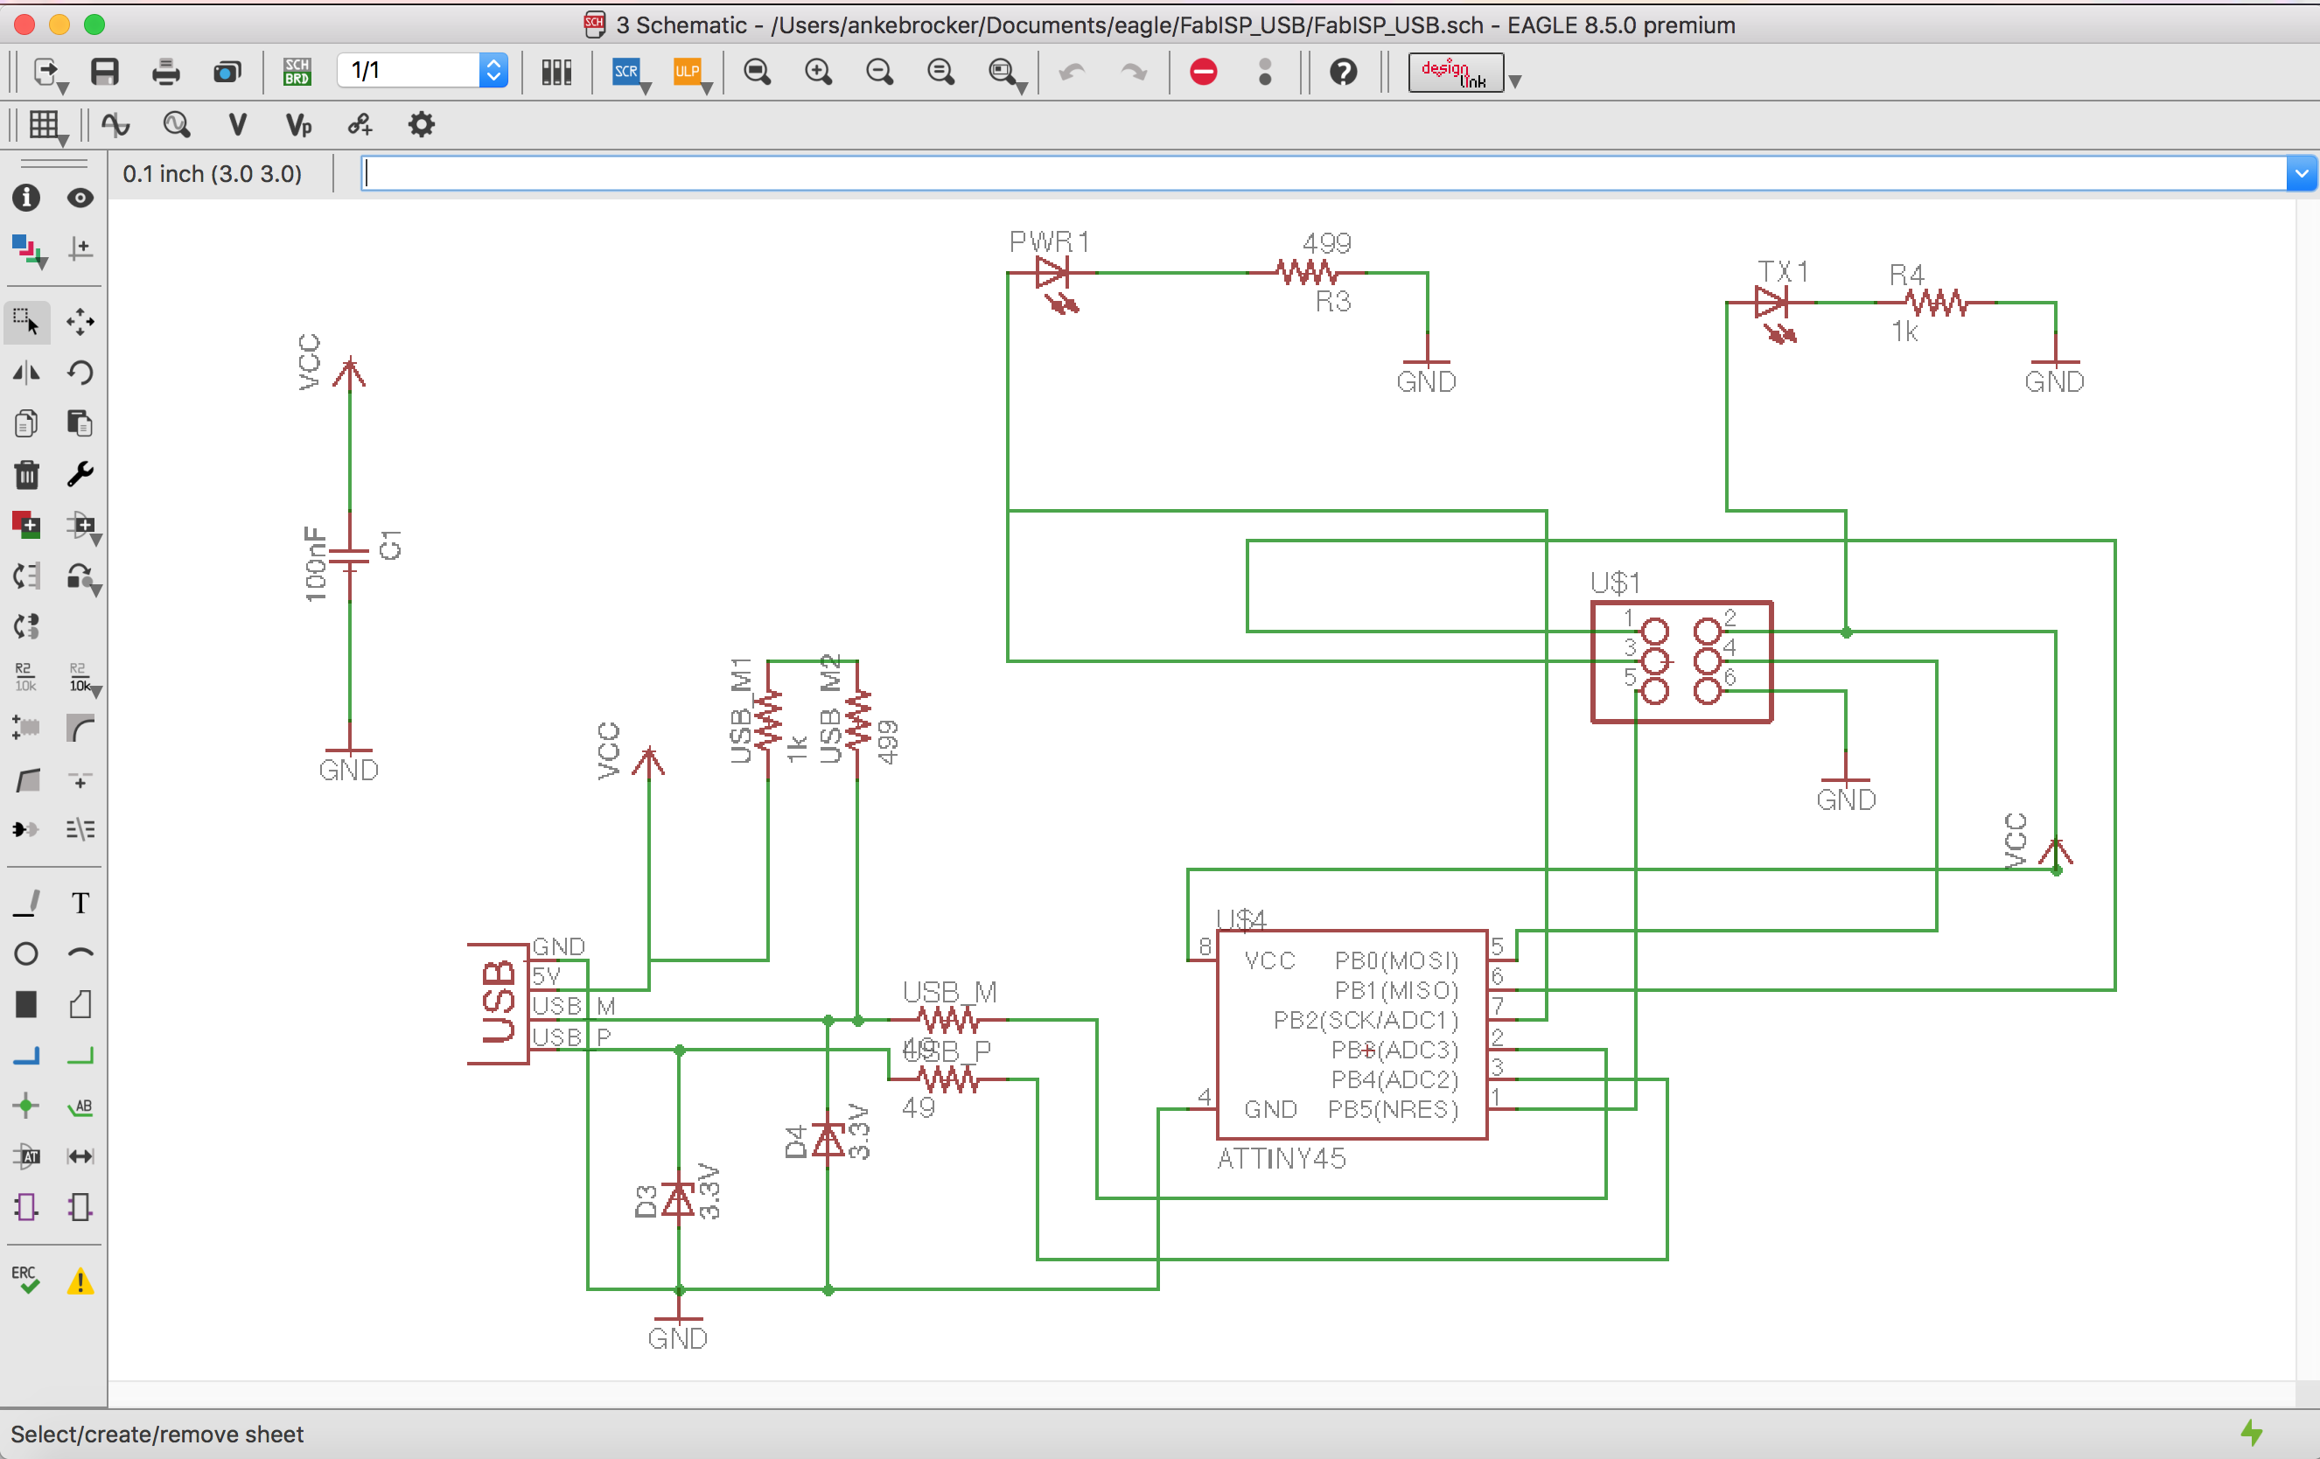Select the Smash tool
This screenshot has height=1459, width=2320.
[26, 728]
